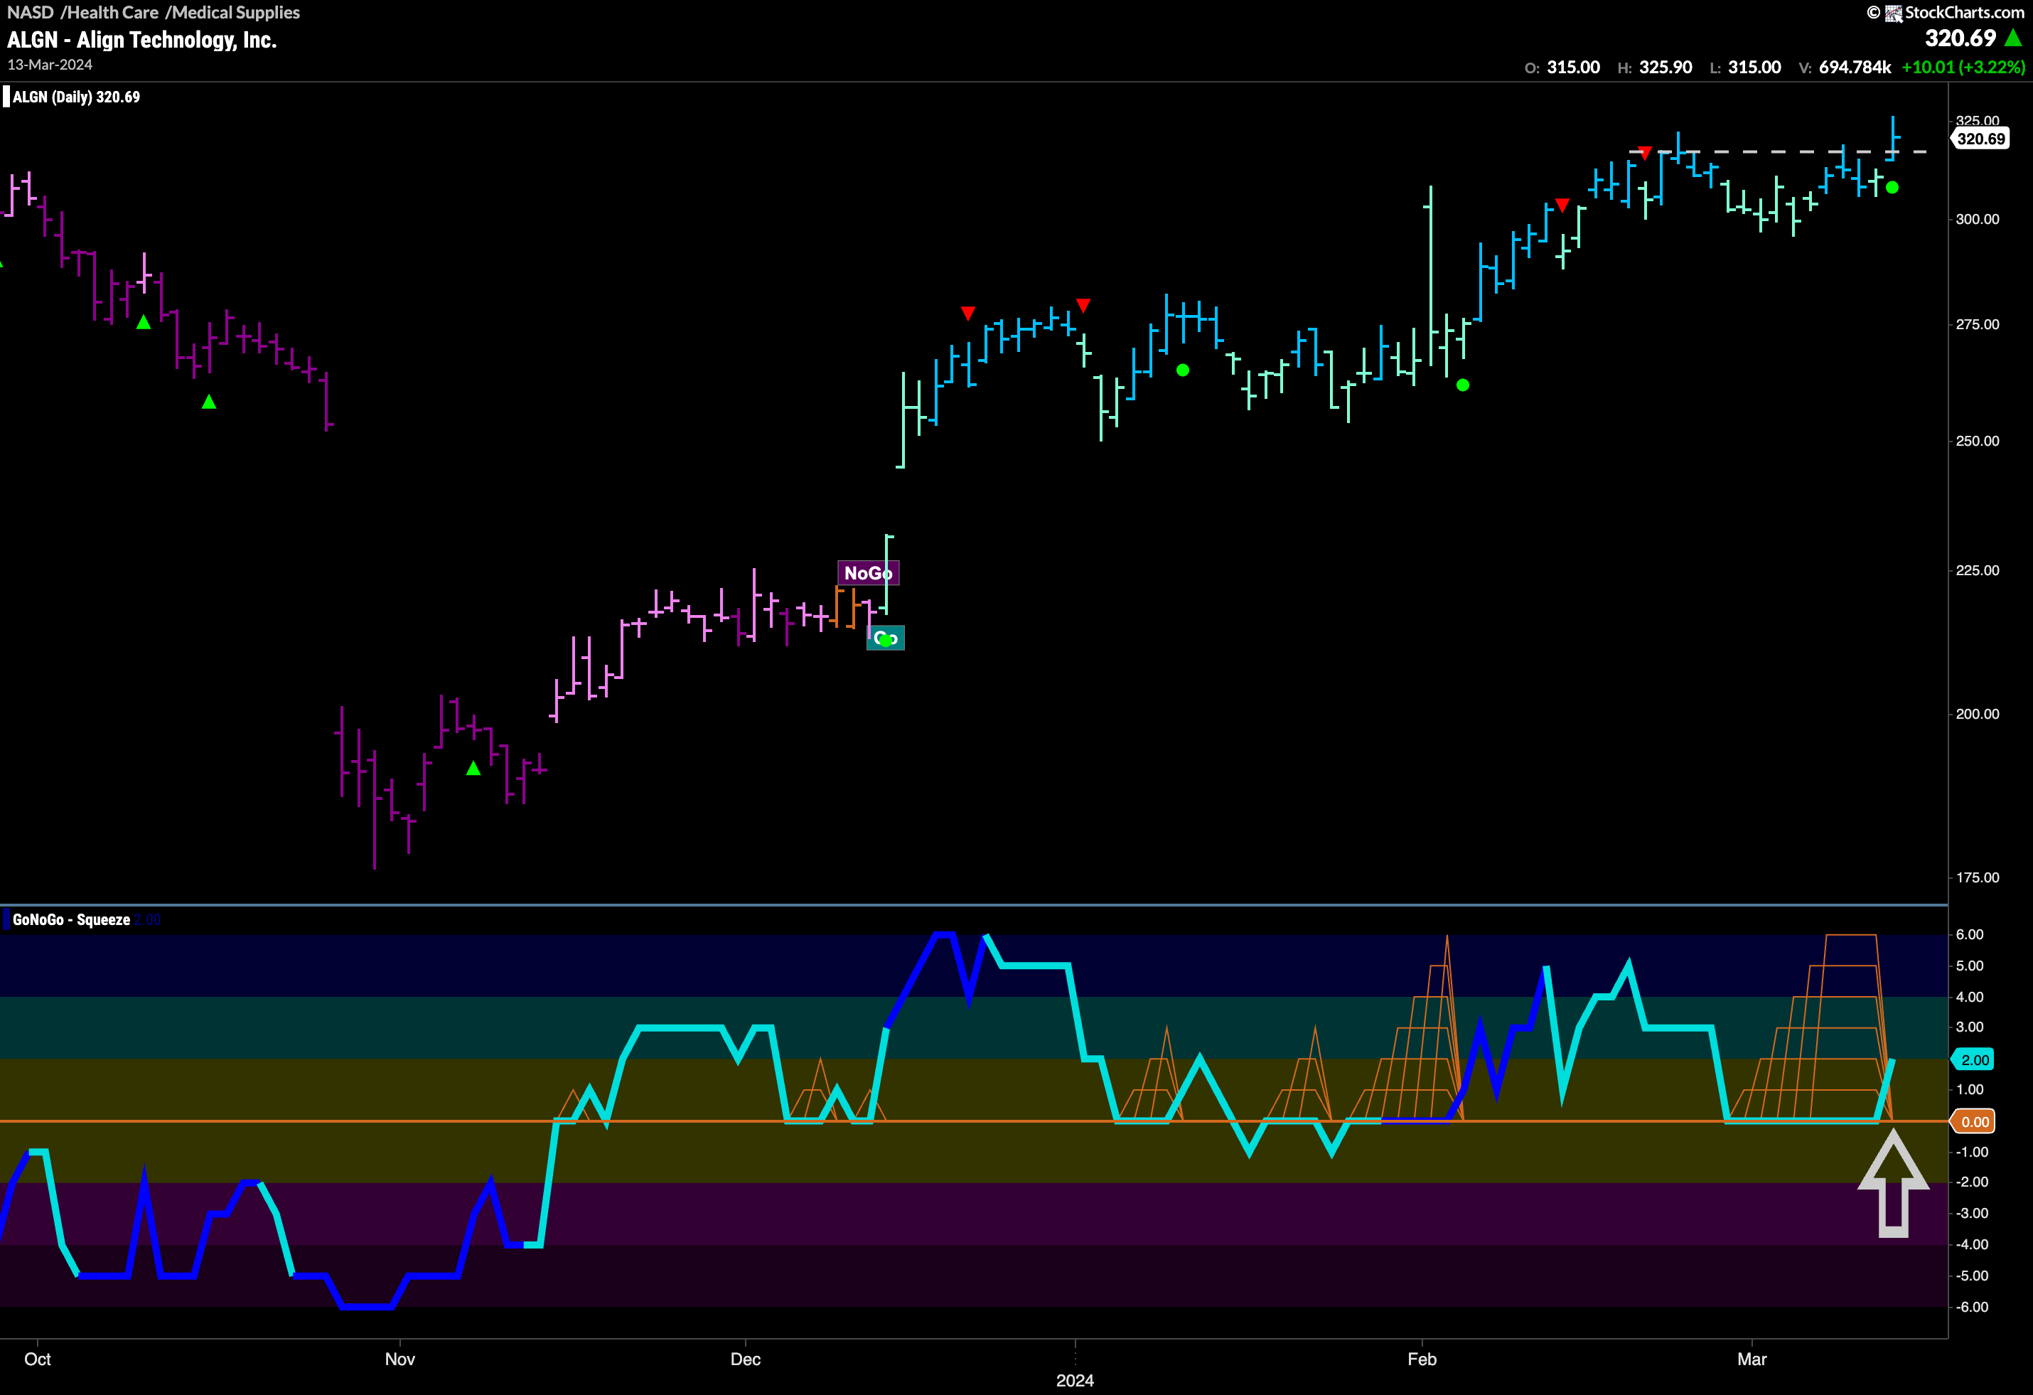Screen dimensions: 2033x1395
Task: Click the 175.00 price axis label
Action: point(1977,878)
